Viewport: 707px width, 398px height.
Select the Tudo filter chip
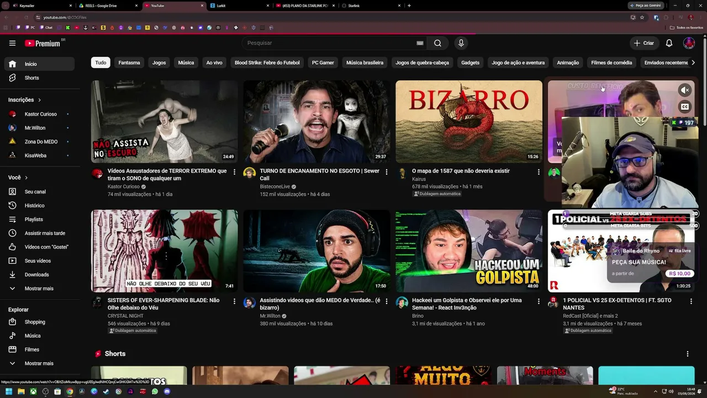[101, 62]
